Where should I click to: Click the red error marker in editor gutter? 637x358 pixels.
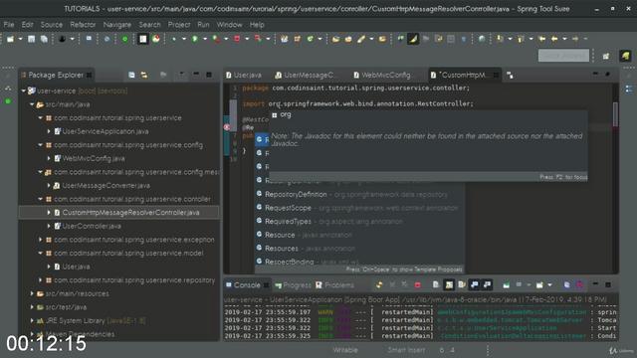227,127
